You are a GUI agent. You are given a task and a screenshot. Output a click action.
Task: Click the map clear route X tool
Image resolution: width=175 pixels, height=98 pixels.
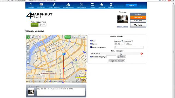coord(39,37)
